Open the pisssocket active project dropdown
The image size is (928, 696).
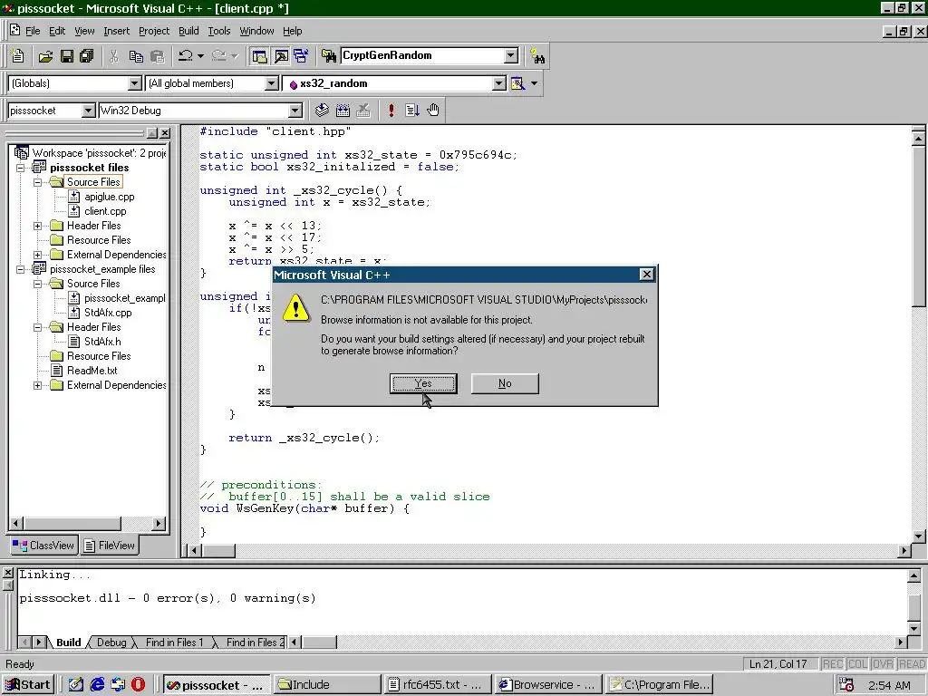tap(88, 111)
